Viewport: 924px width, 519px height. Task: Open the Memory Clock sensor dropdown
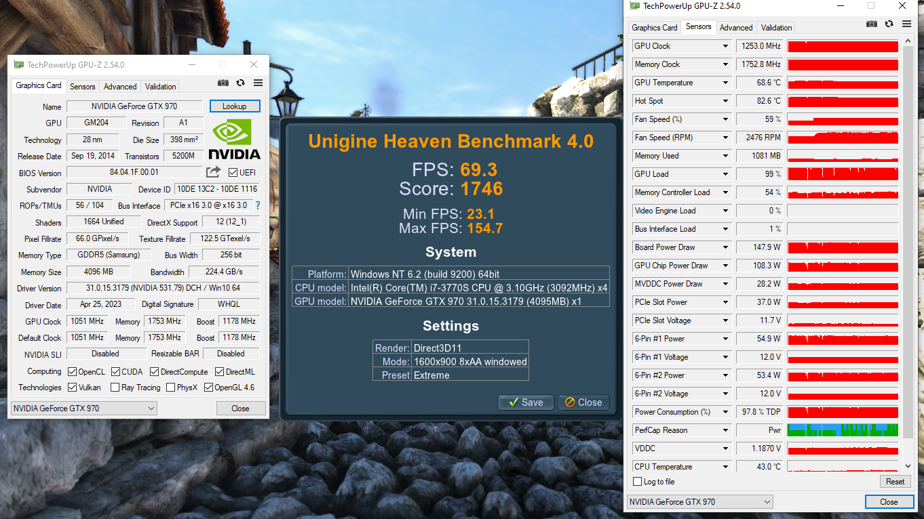click(x=725, y=64)
